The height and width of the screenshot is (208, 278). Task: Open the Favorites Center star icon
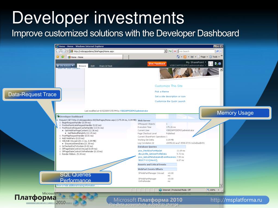[58, 57]
